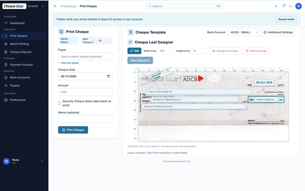Image resolution: width=305 pixels, height=191 pixels.
Task: Select the Amount In Words (Line 1) field
Action: pyautogui.click(x=195, y=99)
